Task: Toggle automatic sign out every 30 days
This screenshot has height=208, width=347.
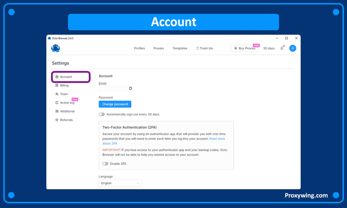Action: [102, 115]
